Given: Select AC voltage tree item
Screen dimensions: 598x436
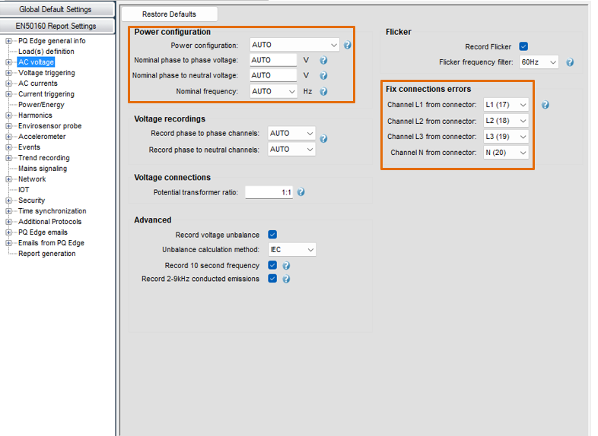Looking at the screenshot, I should coord(37,62).
